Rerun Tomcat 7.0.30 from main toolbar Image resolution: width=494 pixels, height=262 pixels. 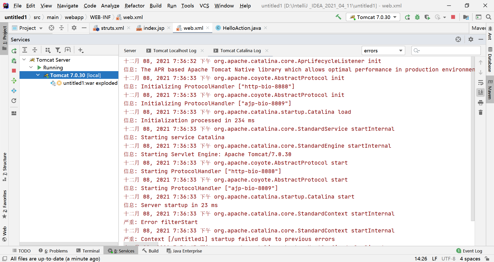407,17
